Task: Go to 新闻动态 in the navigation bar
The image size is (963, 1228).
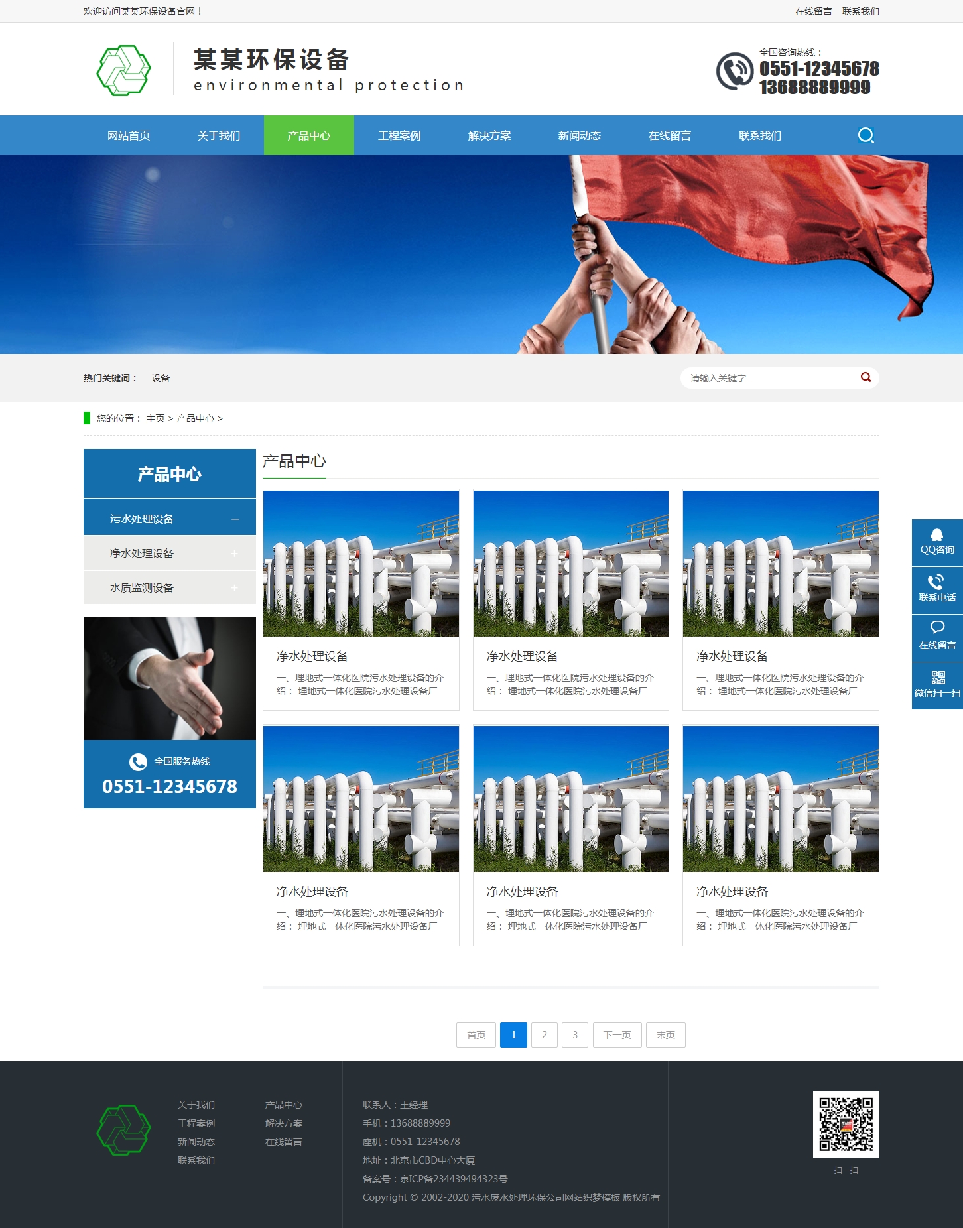Action: coord(579,135)
